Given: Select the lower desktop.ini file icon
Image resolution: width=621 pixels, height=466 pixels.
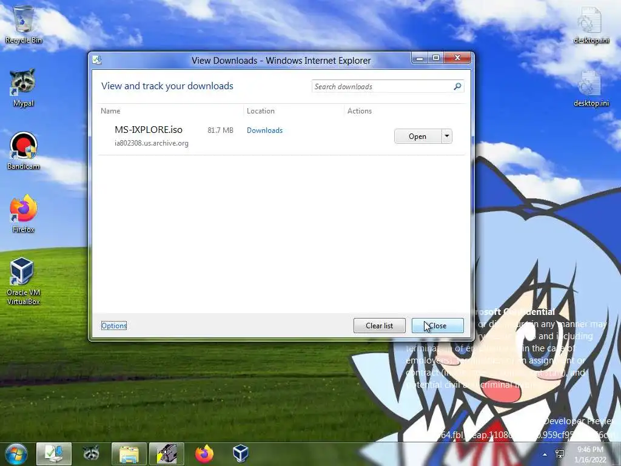Looking at the screenshot, I should [x=591, y=88].
